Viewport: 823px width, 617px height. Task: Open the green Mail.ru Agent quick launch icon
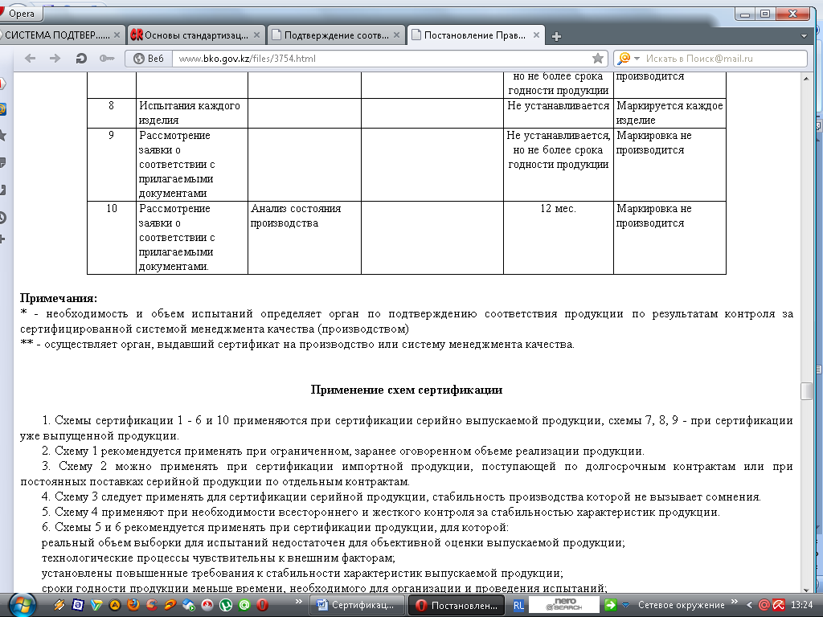244,605
